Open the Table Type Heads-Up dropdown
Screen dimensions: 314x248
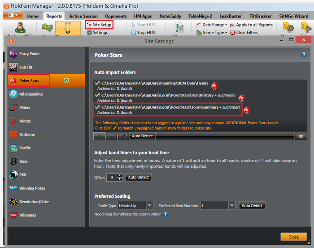pos(149,205)
